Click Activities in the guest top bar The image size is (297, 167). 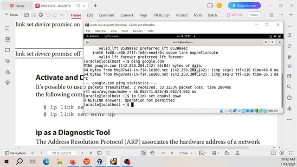pos(93,36)
